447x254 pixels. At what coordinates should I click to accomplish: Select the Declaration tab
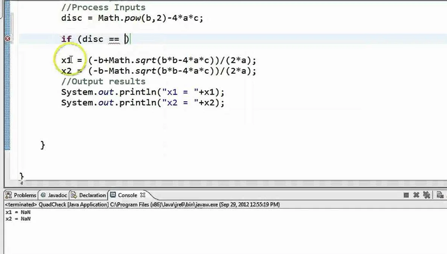tap(88, 195)
